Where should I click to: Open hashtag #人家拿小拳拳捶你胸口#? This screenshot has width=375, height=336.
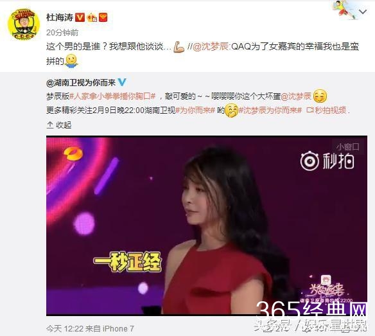(112, 96)
